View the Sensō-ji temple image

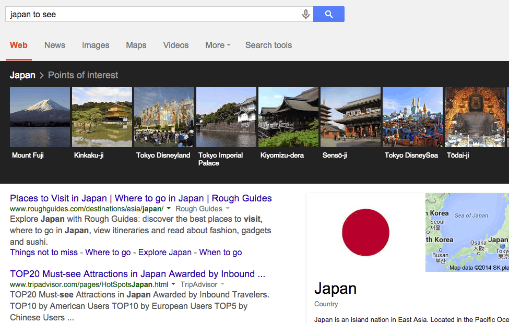pos(350,117)
